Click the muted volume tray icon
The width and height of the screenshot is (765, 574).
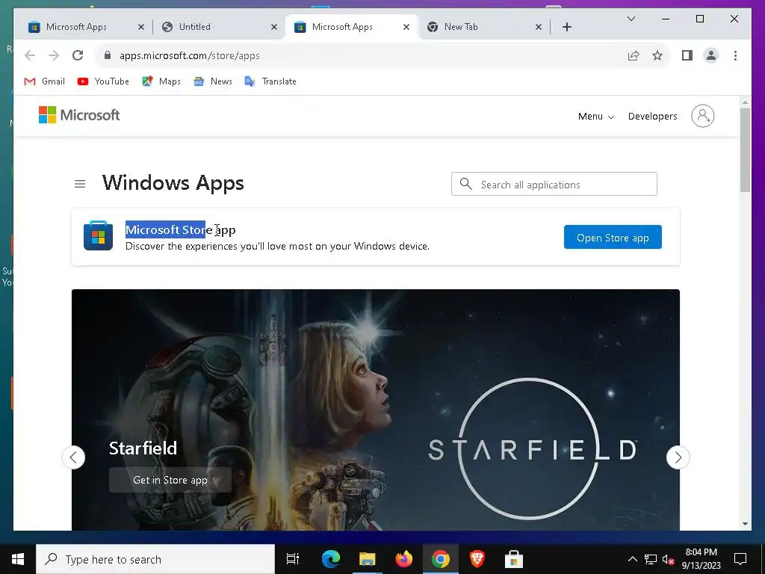pos(668,559)
